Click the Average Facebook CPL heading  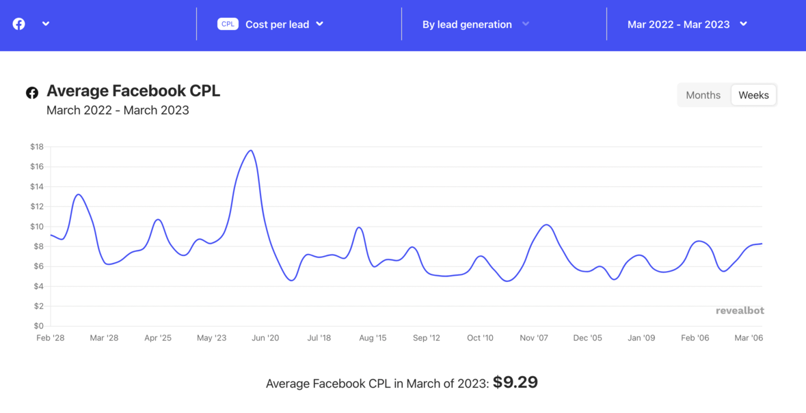tap(133, 90)
